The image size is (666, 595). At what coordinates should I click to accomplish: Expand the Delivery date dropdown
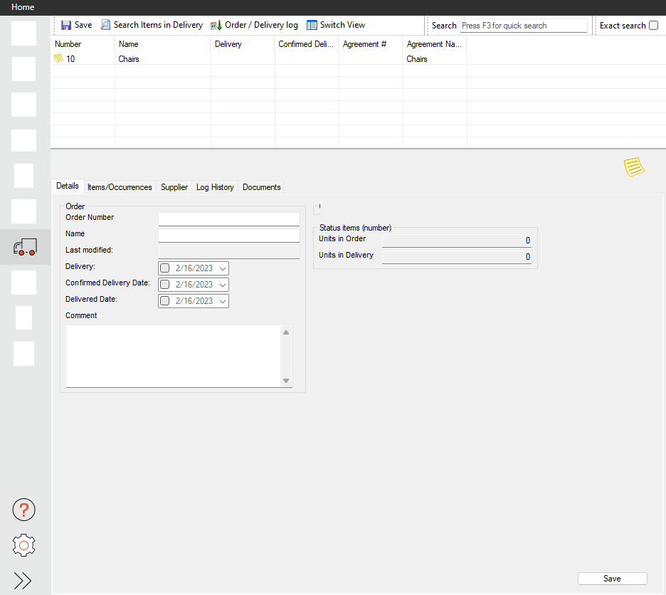click(223, 268)
